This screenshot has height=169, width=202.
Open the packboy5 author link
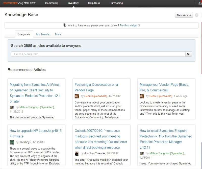[25, 142]
